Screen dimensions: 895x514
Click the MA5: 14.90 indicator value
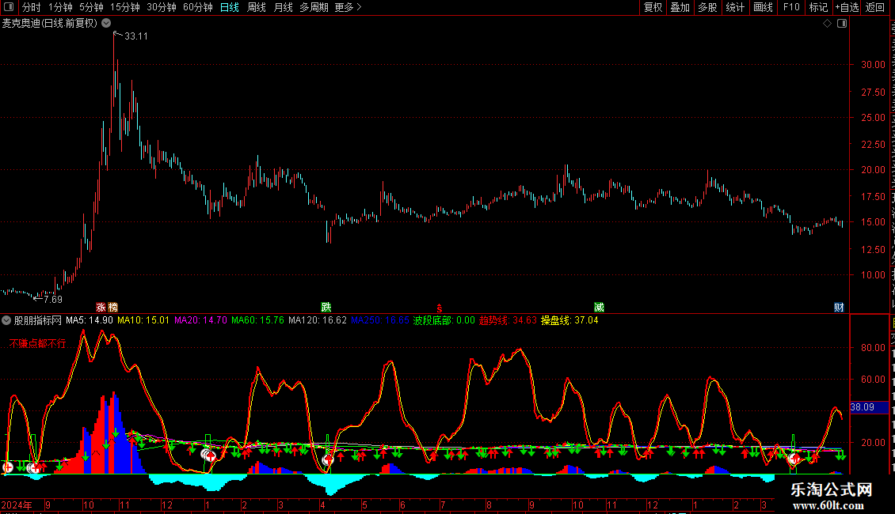point(89,320)
